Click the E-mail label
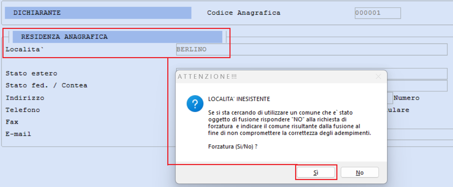453x187 pixels. 18,134
